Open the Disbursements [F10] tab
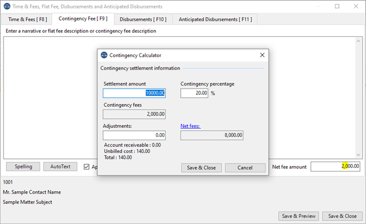 pyautogui.click(x=143, y=19)
